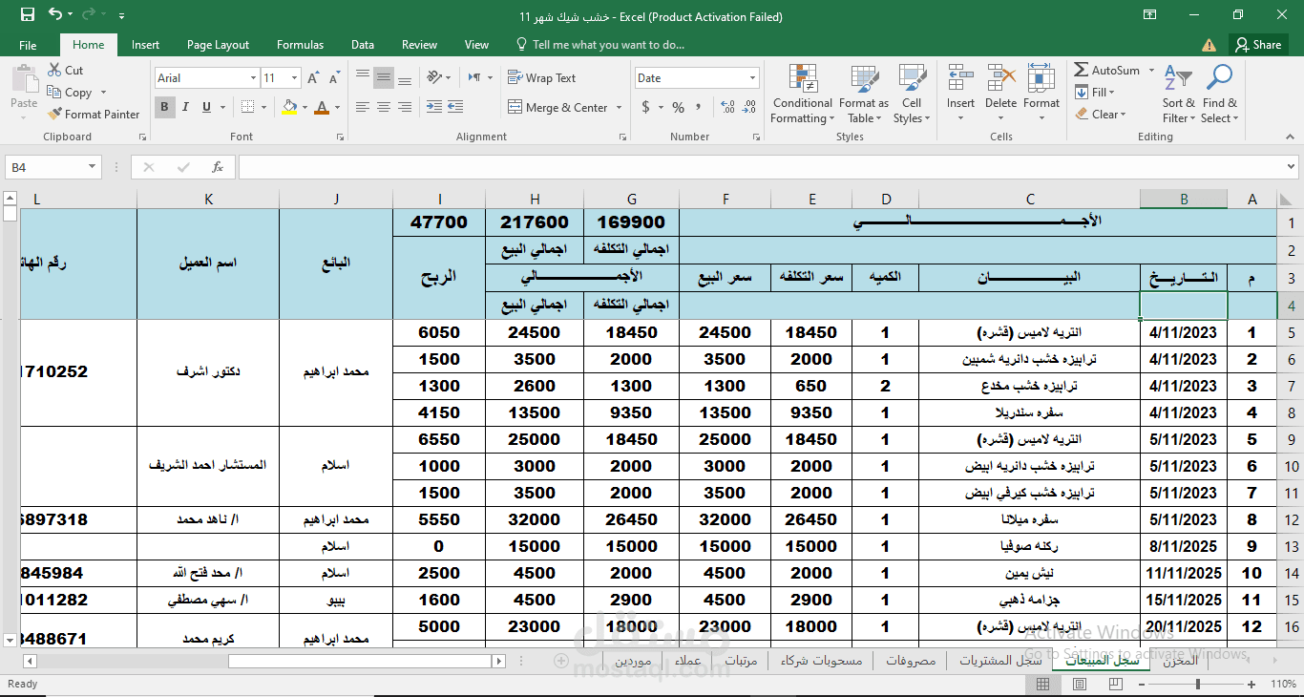1304x697 pixels.
Task: Click the Cut scissors icon
Action: click(x=53, y=70)
